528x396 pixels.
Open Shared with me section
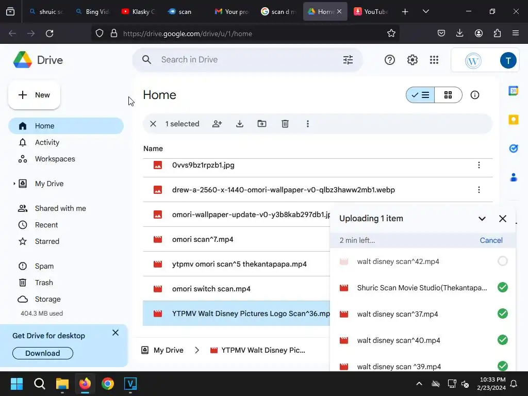coord(66,208)
